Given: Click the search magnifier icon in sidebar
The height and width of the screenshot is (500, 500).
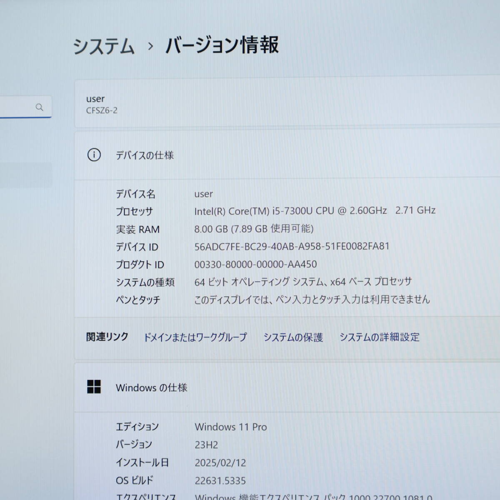Looking at the screenshot, I should (40, 107).
